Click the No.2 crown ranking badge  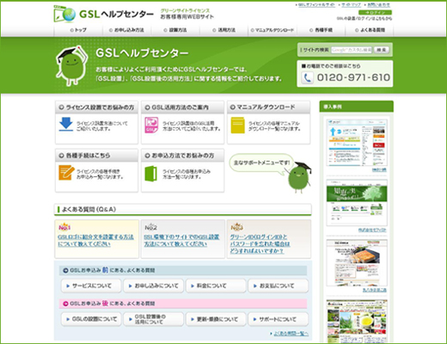click(150, 227)
